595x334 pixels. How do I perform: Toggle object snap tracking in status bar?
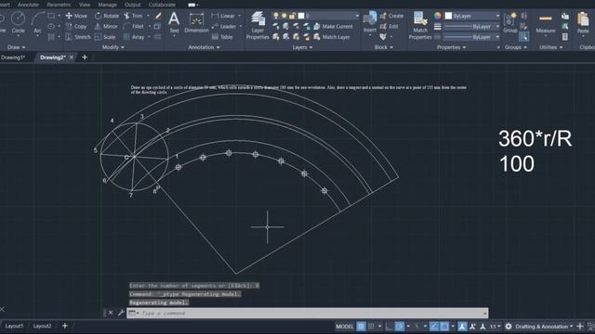click(x=434, y=327)
